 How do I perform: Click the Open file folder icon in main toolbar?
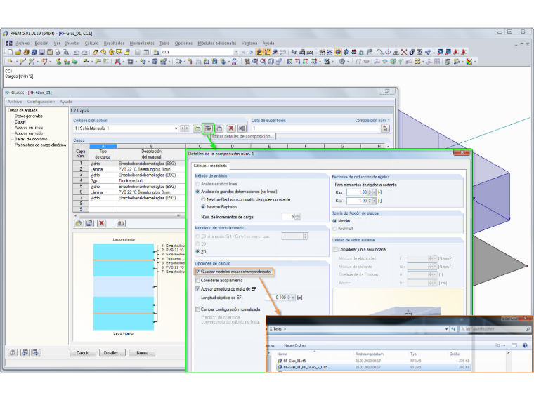click(18, 52)
